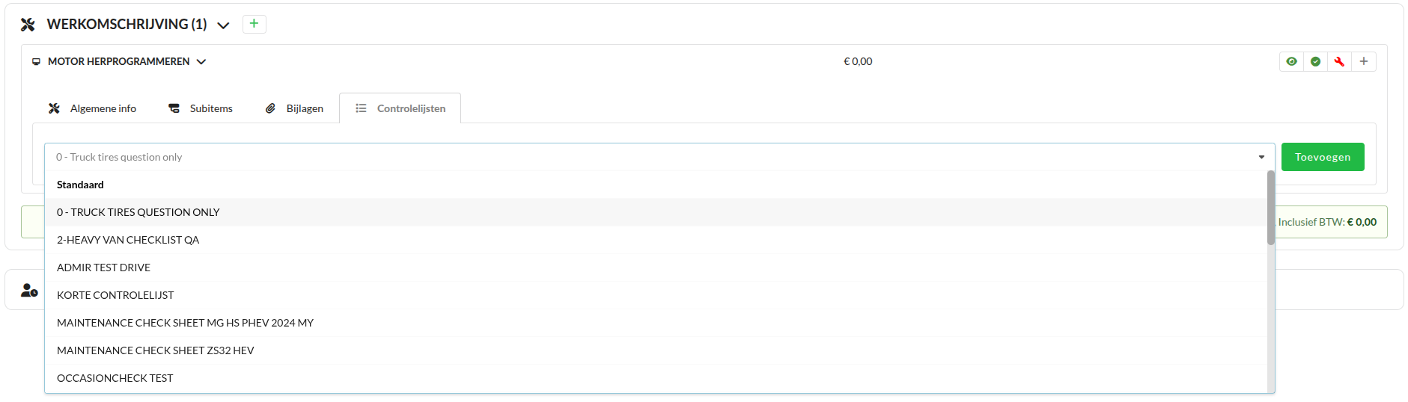This screenshot has height=402, width=1408.
Task: Click the gray plus icon in action group
Action: pyautogui.click(x=1364, y=61)
